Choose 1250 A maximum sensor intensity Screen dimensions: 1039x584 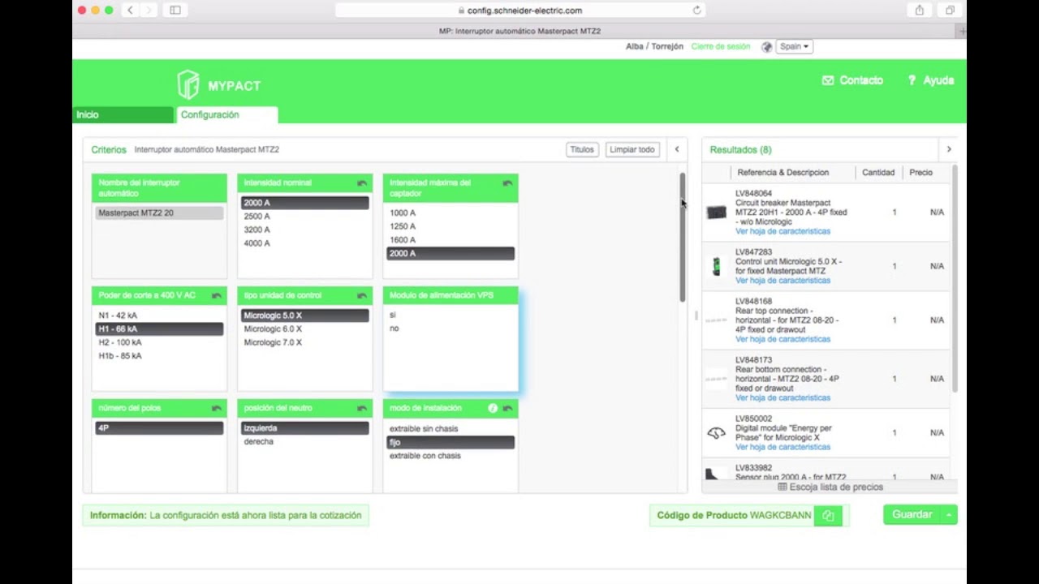click(x=451, y=226)
